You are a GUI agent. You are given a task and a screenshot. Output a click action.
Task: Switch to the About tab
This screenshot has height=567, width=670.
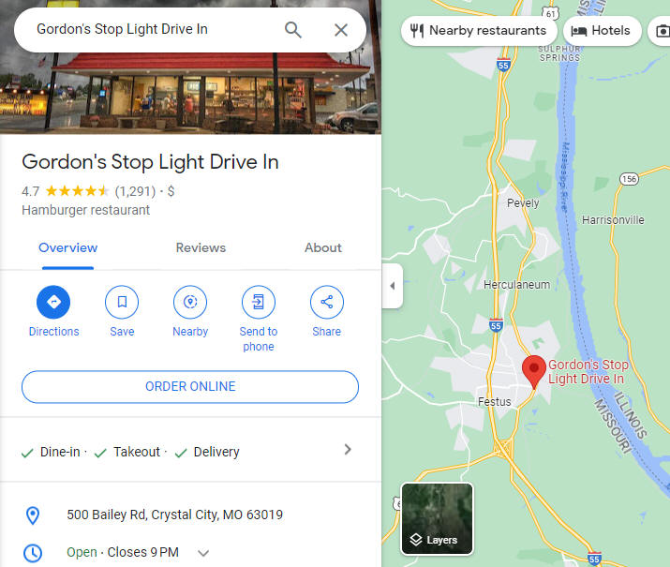323,247
